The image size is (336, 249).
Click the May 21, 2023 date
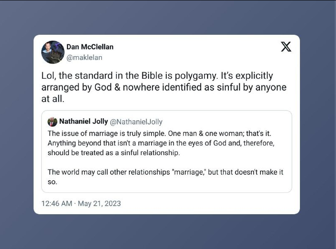click(99, 203)
